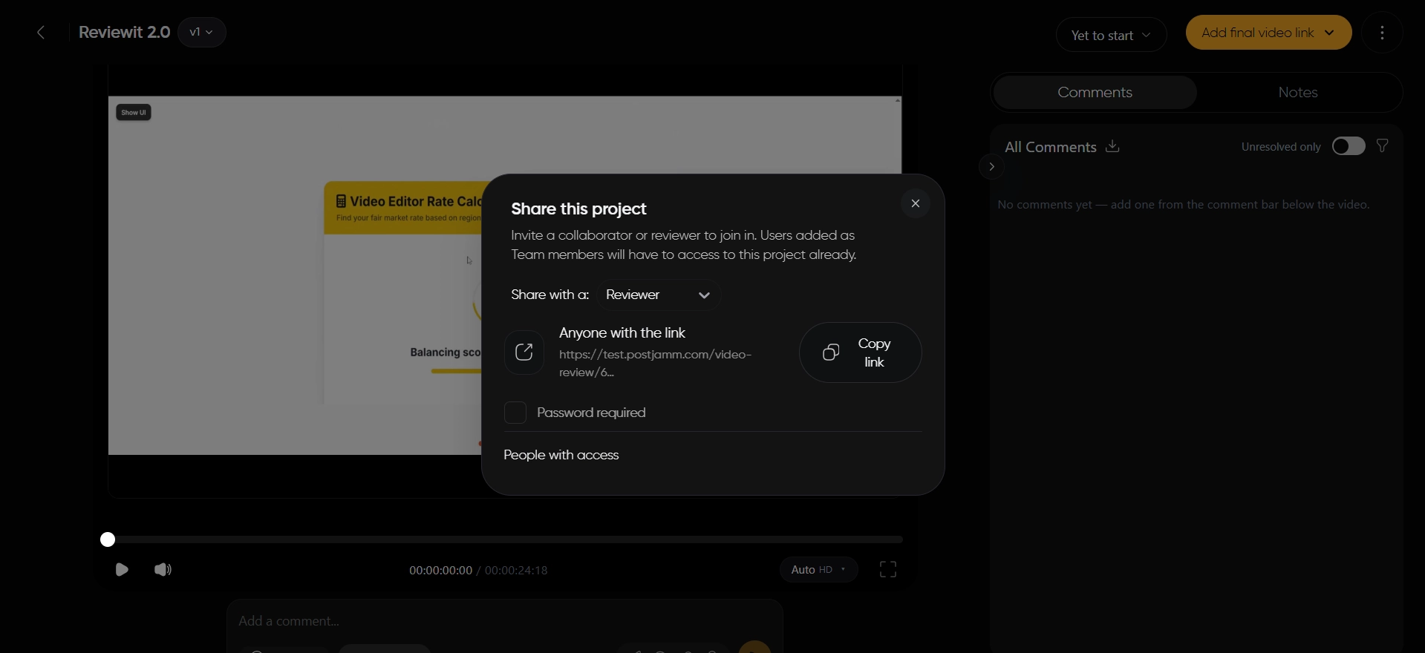Click Show UI in the video
Viewport: 1425px width, 653px height.
click(x=134, y=112)
